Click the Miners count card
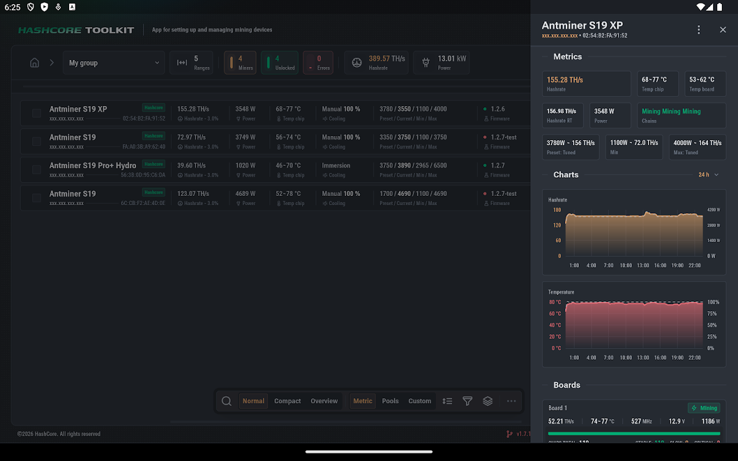This screenshot has width=738, height=461. tap(240, 63)
